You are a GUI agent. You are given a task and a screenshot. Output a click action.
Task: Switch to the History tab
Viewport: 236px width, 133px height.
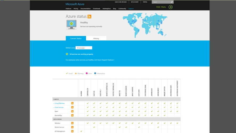pos(96,38)
